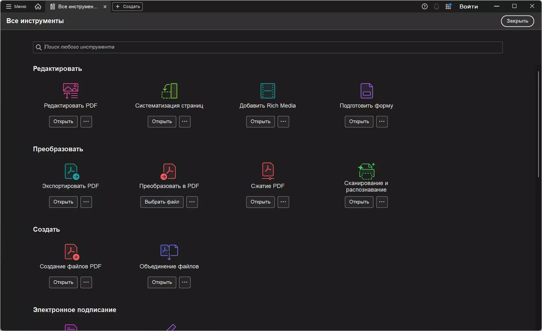Open more options for Подготовить форму

(x=382, y=122)
